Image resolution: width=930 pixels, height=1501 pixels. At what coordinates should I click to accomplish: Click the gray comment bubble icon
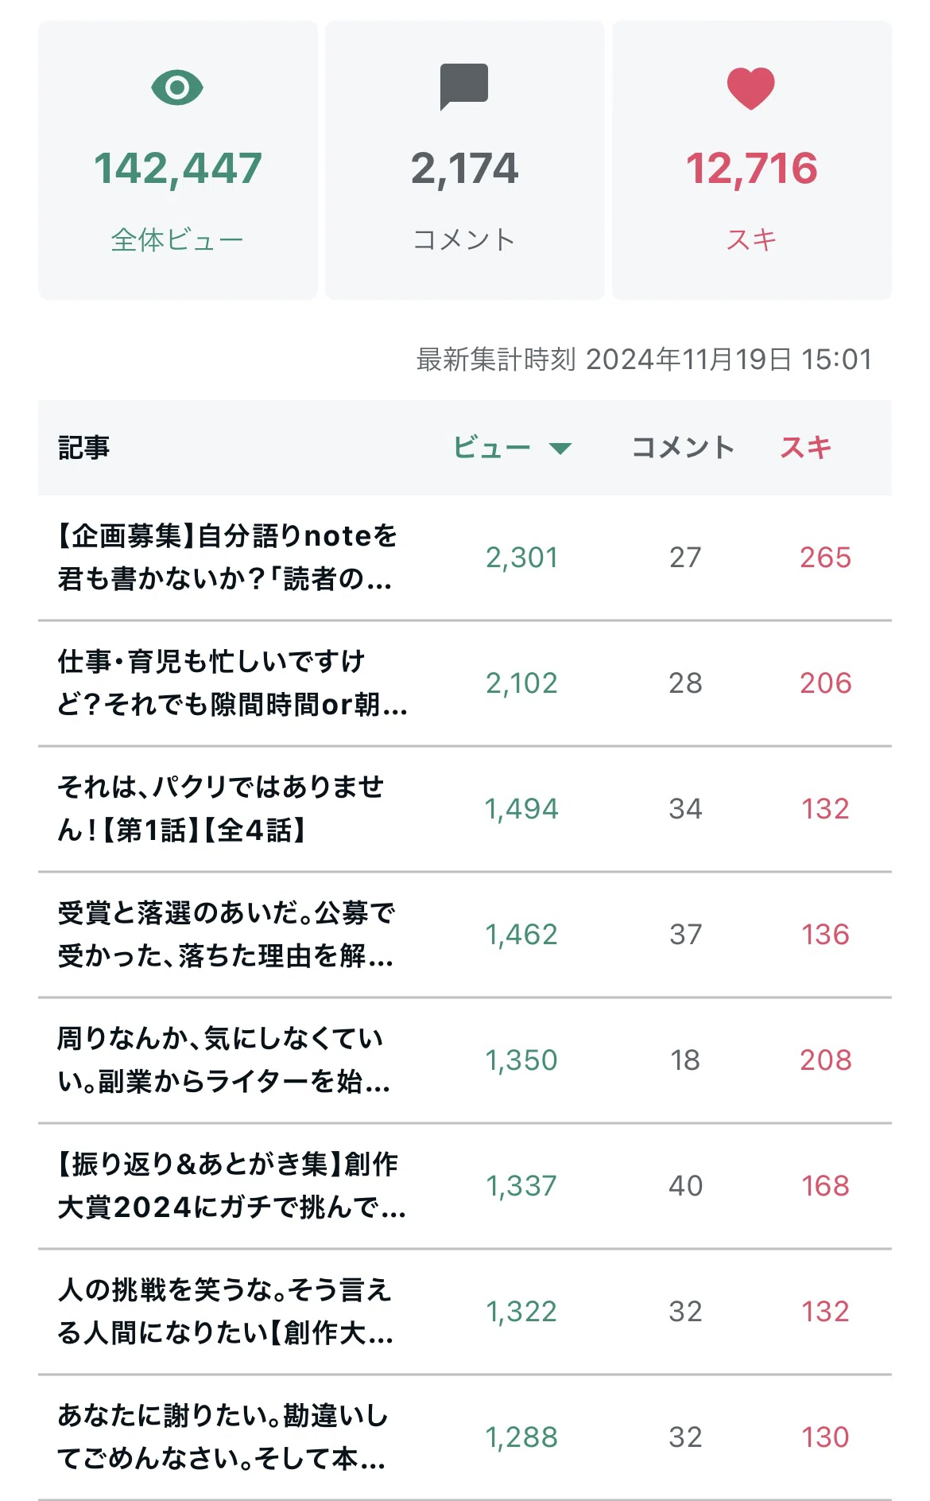[x=464, y=87]
